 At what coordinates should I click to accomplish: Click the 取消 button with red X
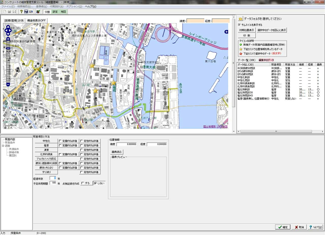[299, 227]
